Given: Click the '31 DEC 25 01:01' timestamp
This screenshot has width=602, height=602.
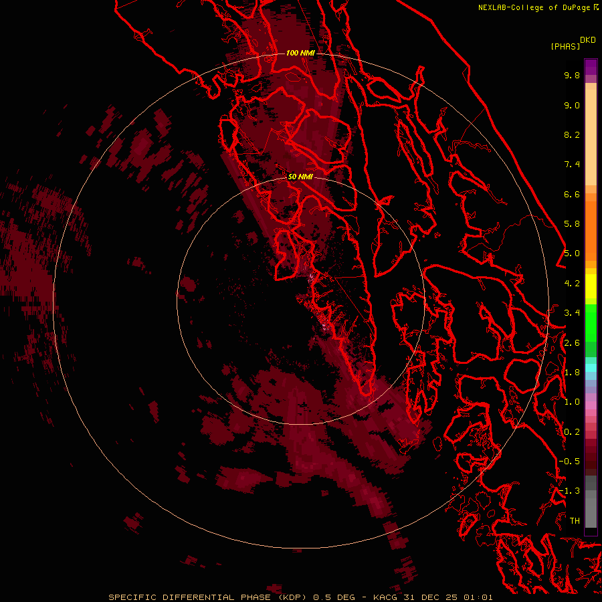Looking at the screenshot, I should pos(448,597).
